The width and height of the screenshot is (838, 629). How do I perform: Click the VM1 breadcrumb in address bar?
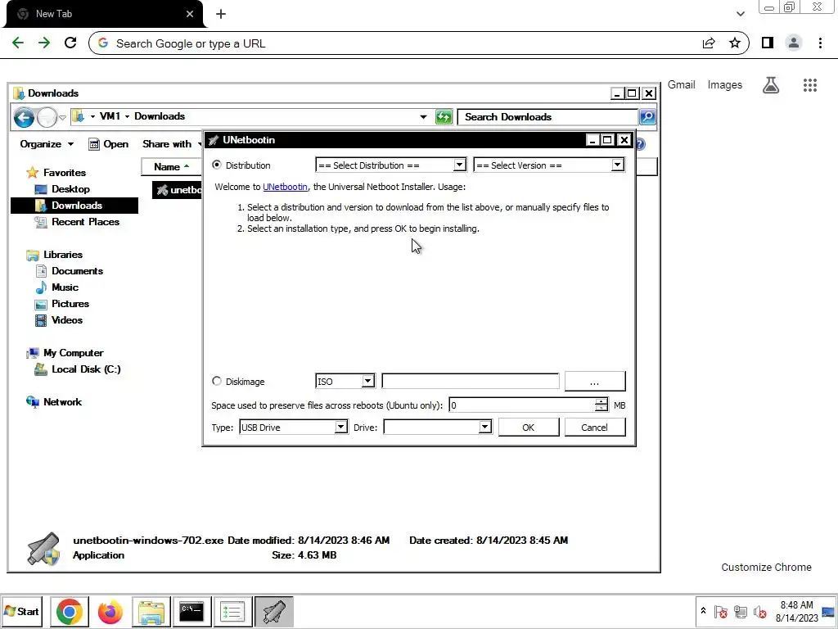[x=110, y=116]
